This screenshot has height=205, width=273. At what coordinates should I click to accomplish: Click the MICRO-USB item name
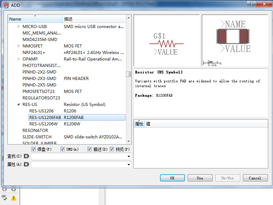point(35,27)
